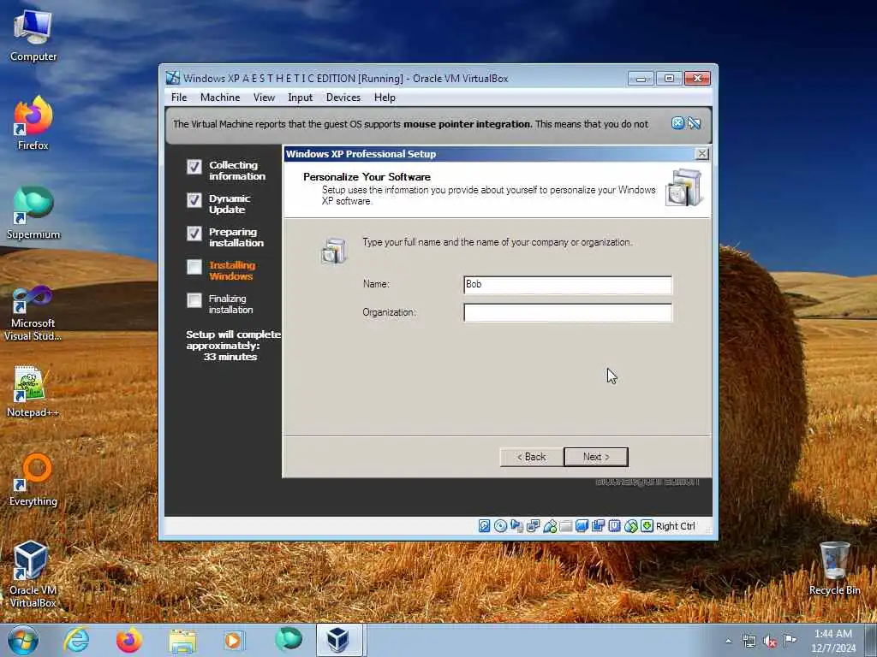The height and width of the screenshot is (657, 877).
Task: Select the Everything desktop shortcut
Action: coord(33,480)
